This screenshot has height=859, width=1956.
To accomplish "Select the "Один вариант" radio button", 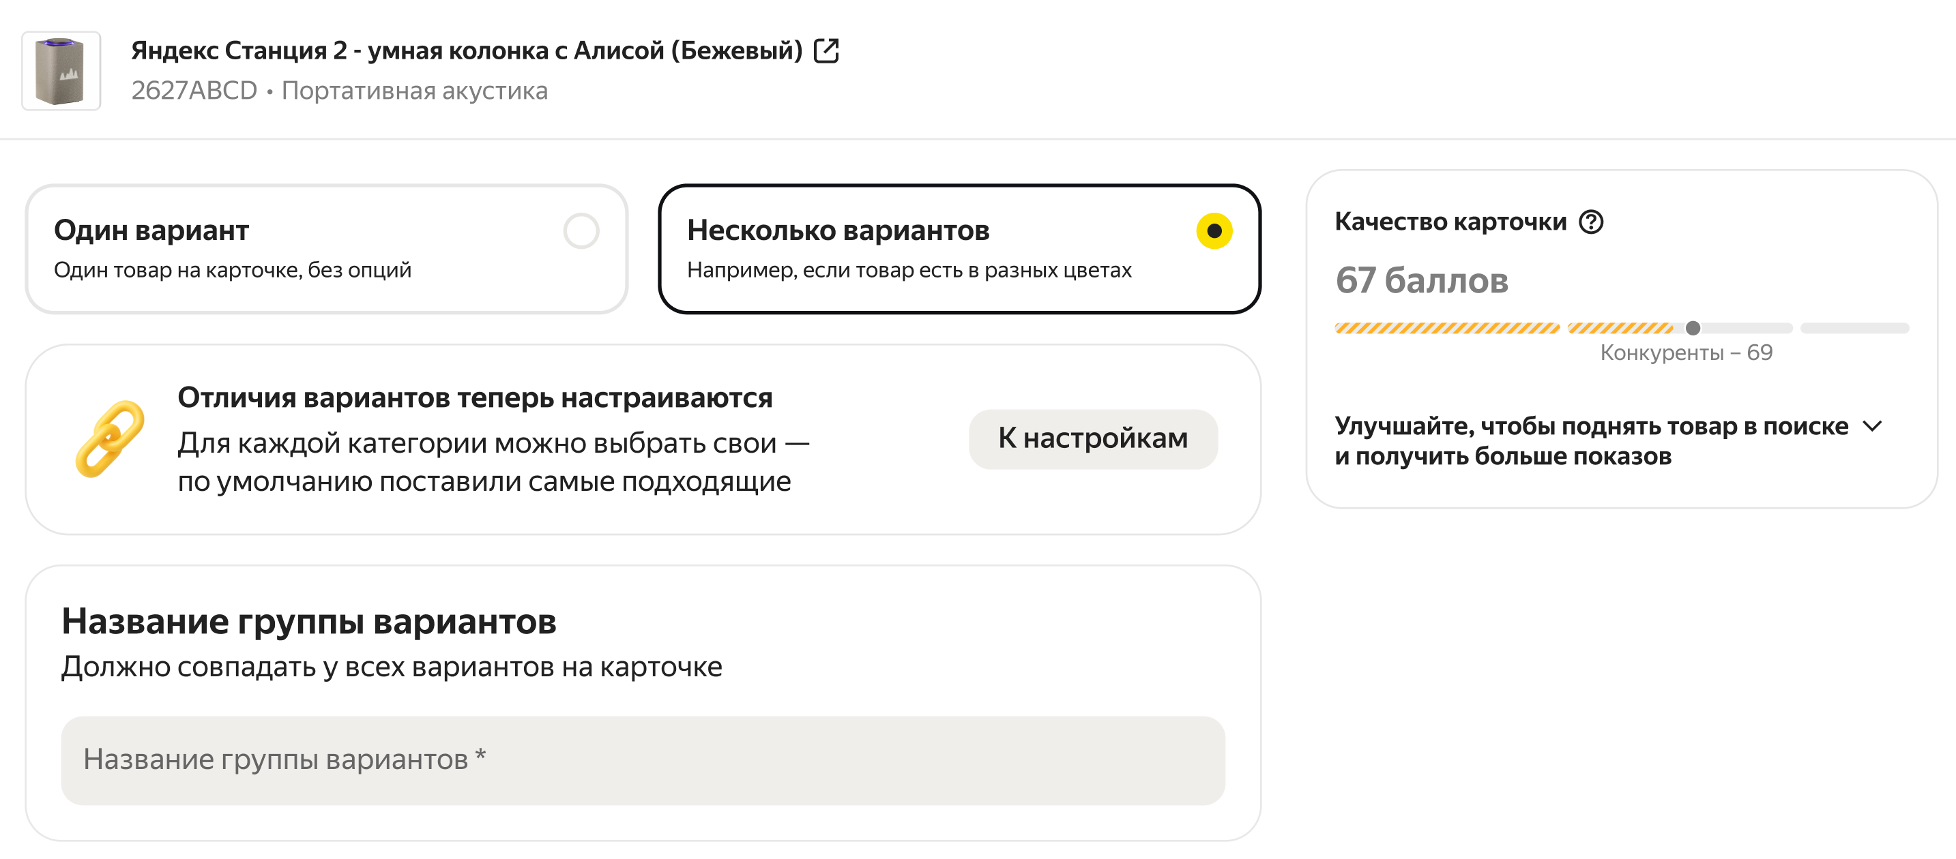I will pyautogui.click(x=581, y=230).
